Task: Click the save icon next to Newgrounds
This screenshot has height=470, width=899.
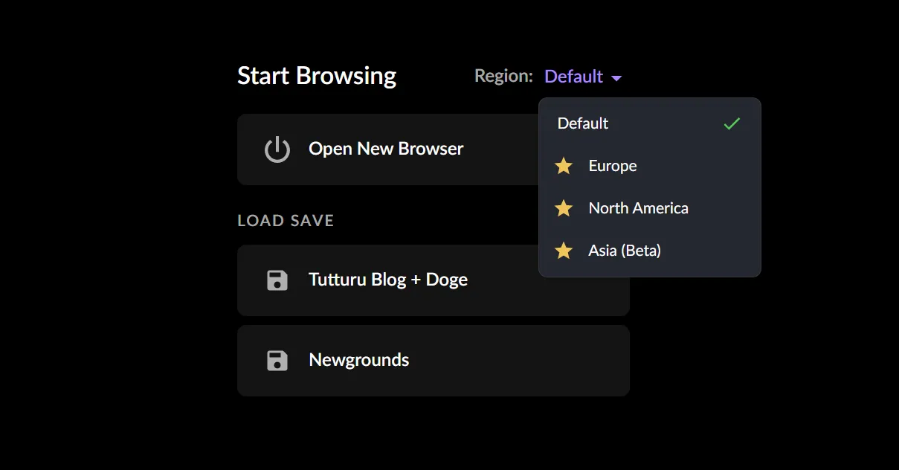Action: tap(277, 361)
